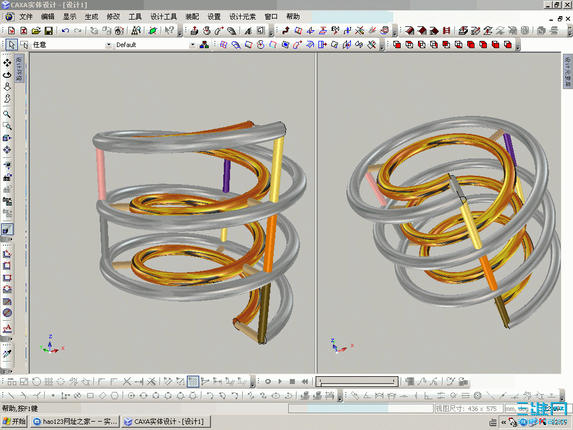
Task: Select the line drawing tool in bottom toolbar
Action: click(x=11, y=396)
